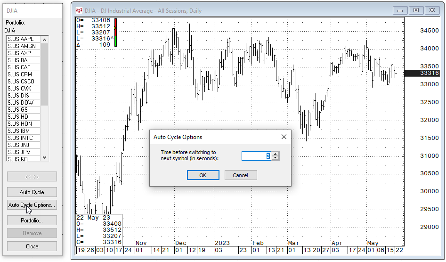Minimize the DJIA chart window

[400, 10]
